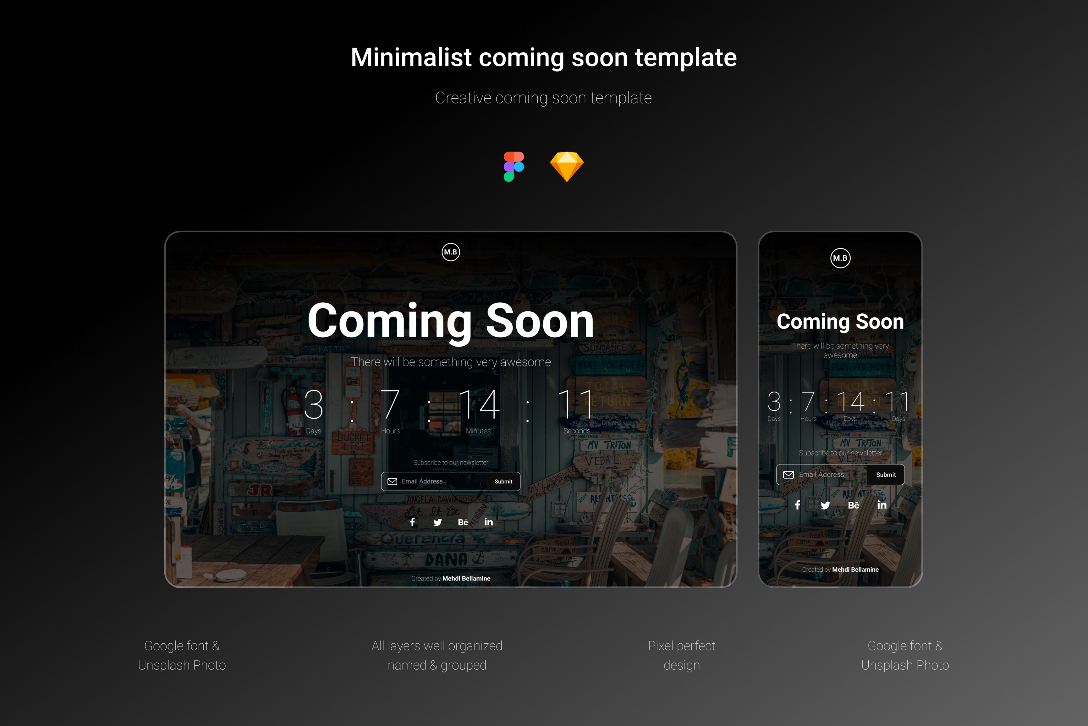
Task: Click LinkedIn icon in mobile preview
Action: coord(882,505)
